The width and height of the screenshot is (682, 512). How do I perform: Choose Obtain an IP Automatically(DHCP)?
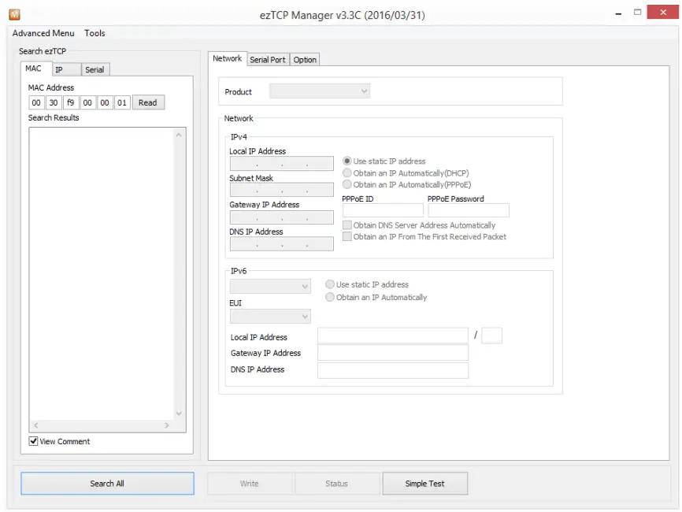click(347, 173)
